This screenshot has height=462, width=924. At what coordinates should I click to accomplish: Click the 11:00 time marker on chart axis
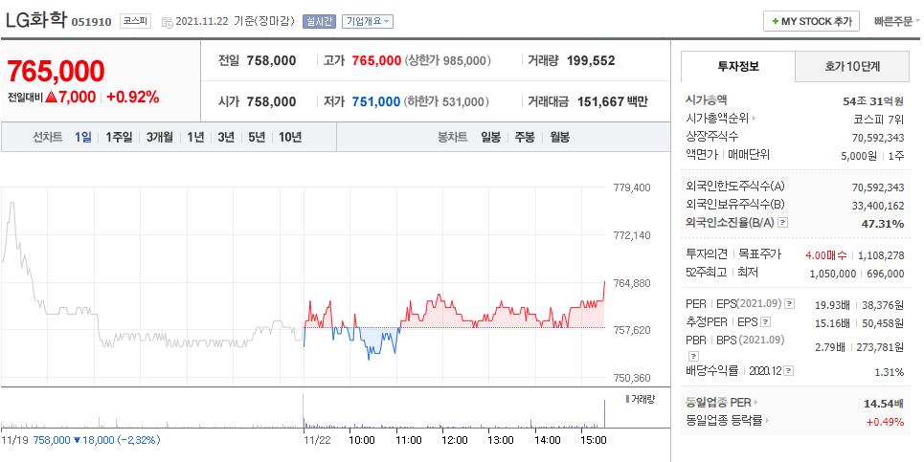408,440
